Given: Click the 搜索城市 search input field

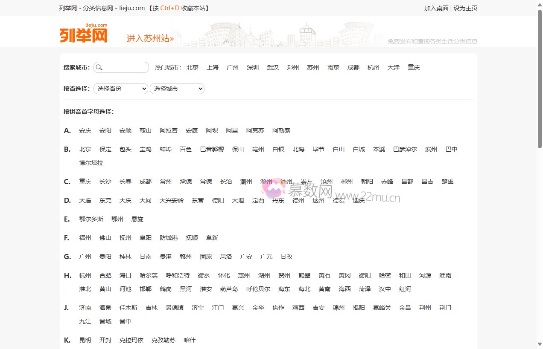Looking at the screenshot, I should click(x=125, y=67).
